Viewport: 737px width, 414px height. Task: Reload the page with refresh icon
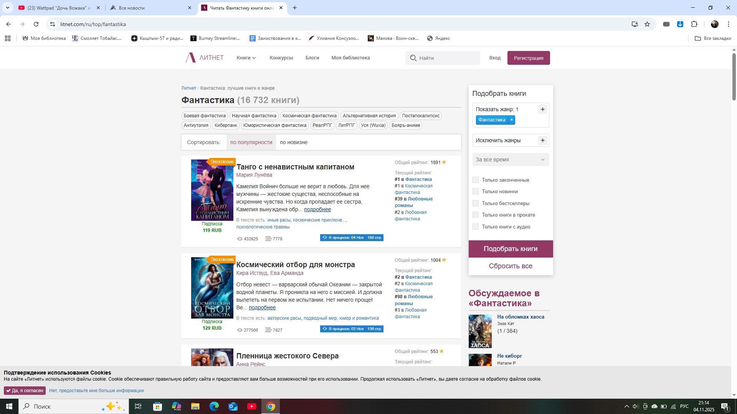coord(36,24)
